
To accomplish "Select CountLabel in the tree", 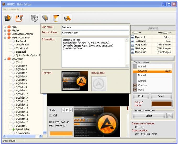I will (22, 48).
